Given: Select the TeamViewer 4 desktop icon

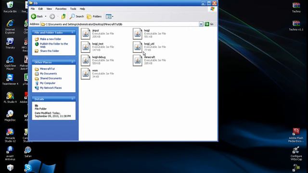Looking at the screenshot, I should 10,80.
